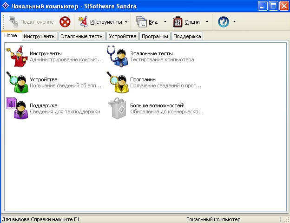Click the blue help question mark icon
This screenshot has width=290, height=223.
(224, 22)
